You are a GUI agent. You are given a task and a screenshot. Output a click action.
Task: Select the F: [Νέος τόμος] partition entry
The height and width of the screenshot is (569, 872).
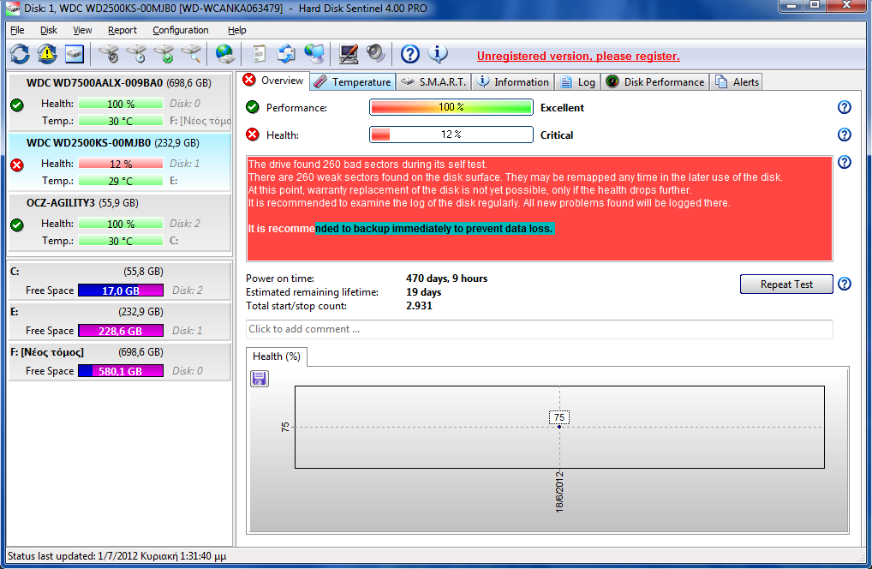coord(120,362)
